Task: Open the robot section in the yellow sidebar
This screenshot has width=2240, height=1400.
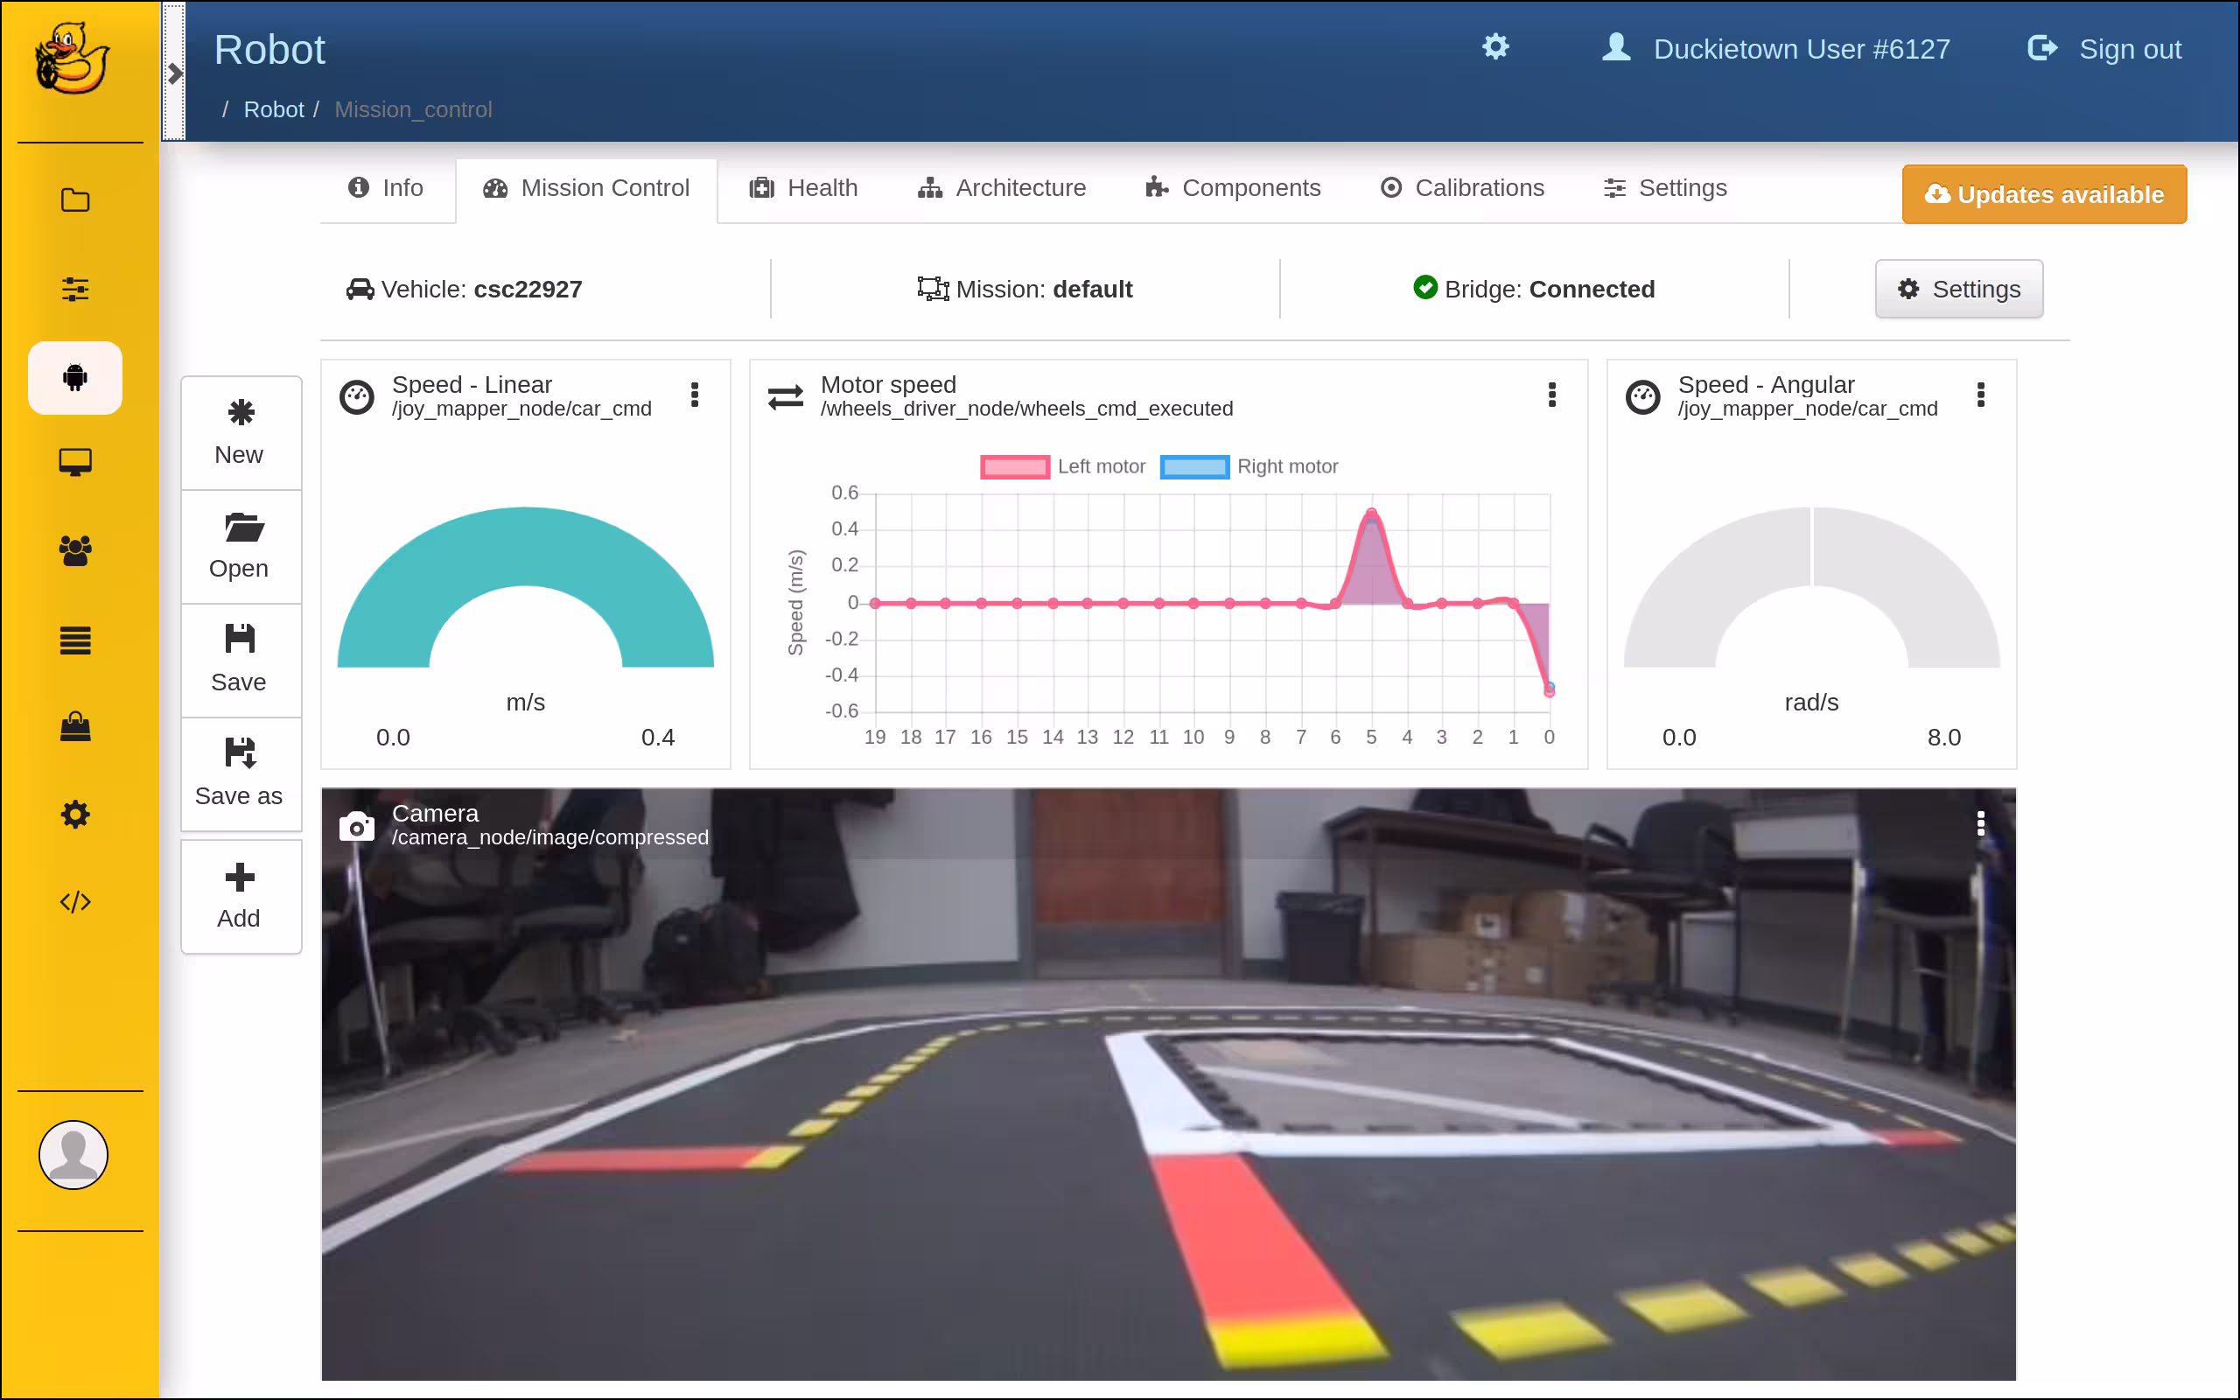Action: click(x=74, y=378)
